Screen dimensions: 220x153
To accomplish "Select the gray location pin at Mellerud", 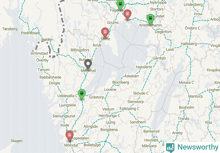I will tap(88, 64).
